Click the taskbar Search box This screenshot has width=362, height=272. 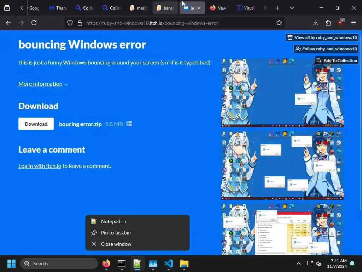click(59, 263)
